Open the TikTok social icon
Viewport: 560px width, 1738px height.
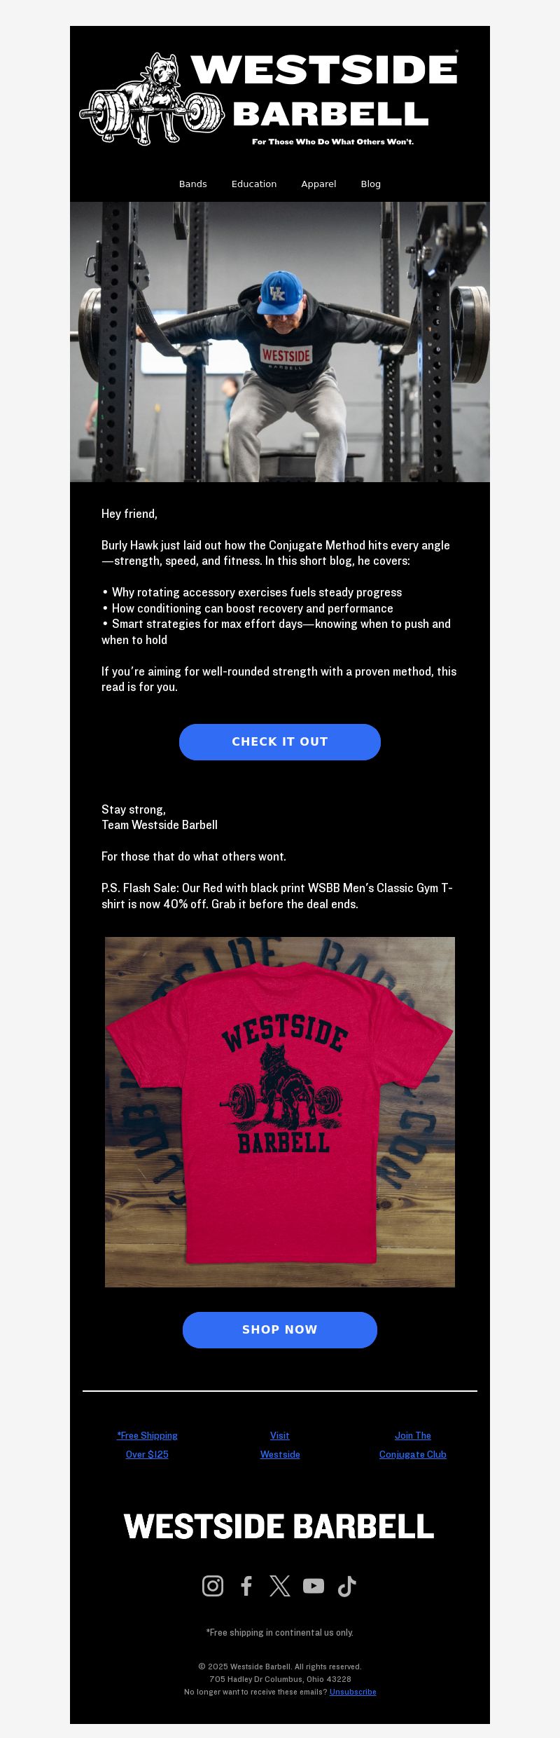coord(347,1586)
